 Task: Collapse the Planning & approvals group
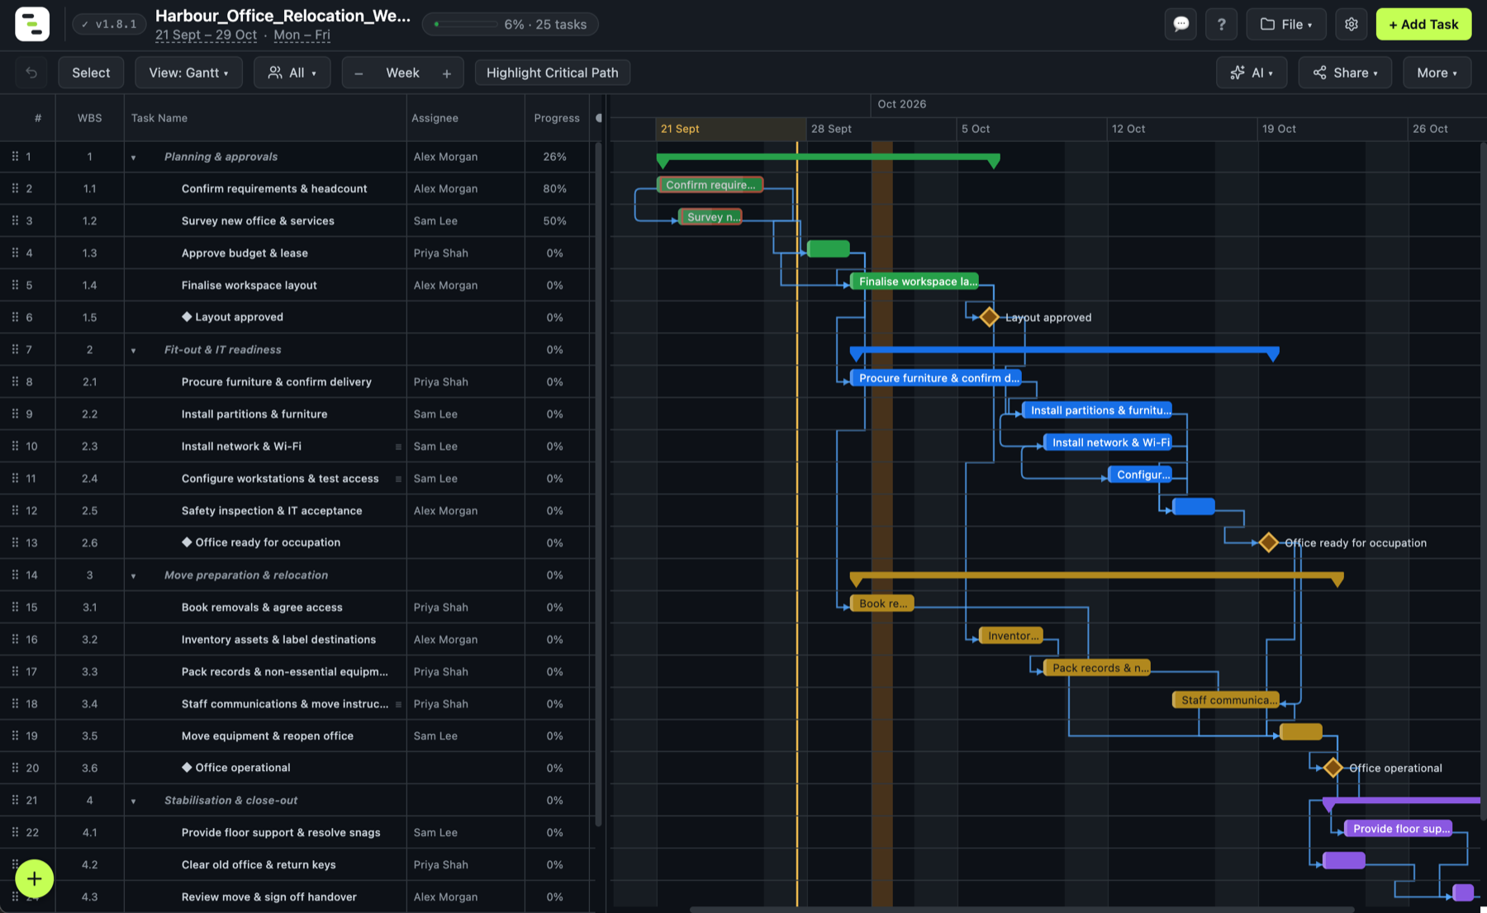coord(133,157)
